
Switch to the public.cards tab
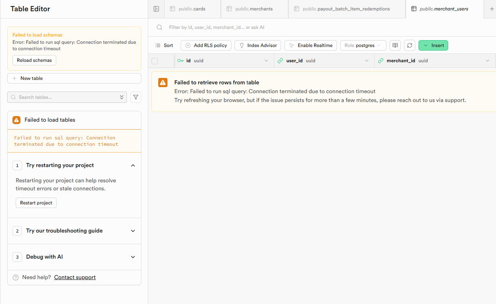point(192,9)
